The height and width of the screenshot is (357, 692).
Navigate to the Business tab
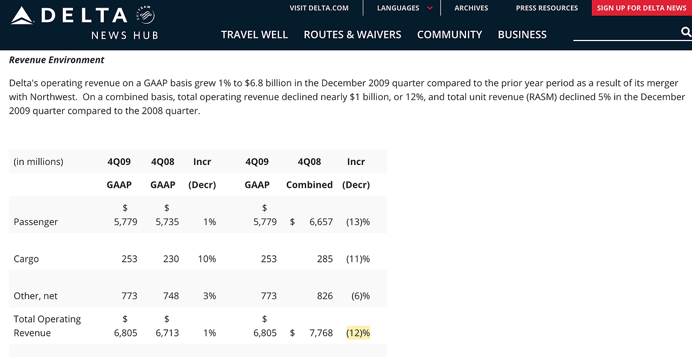522,35
